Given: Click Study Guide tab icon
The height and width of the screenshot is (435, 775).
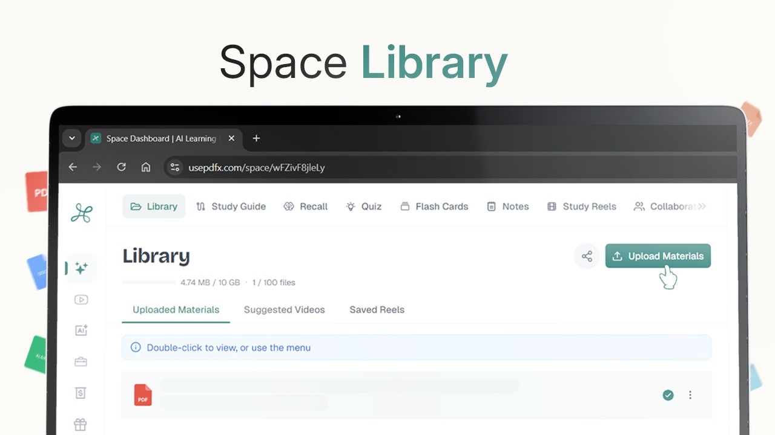Looking at the screenshot, I should (201, 206).
